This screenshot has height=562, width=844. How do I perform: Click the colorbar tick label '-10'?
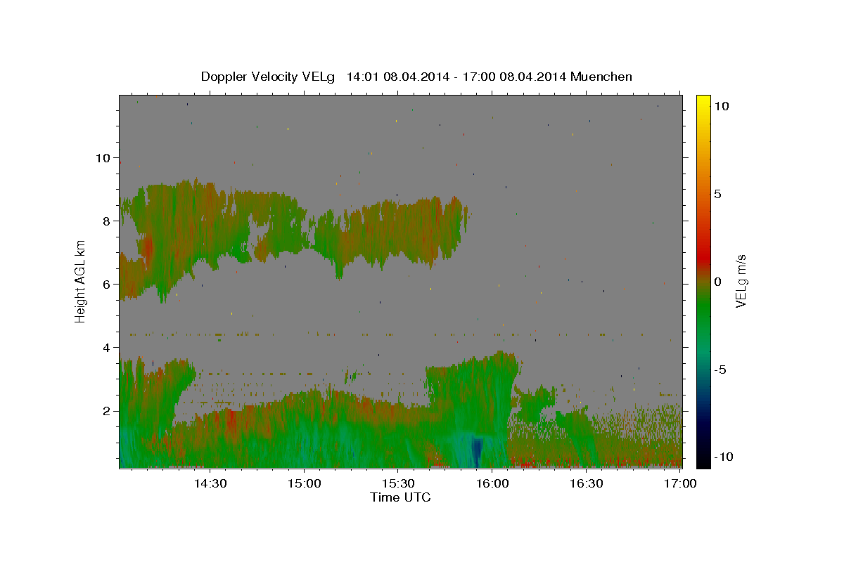(x=722, y=457)
